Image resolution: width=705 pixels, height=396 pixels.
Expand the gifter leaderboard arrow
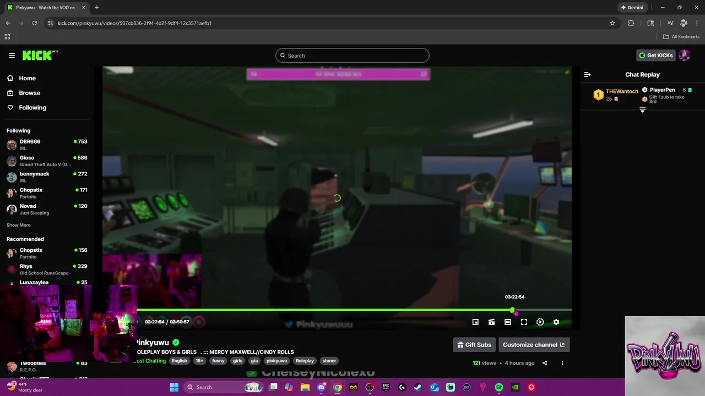tap(642, 110)
